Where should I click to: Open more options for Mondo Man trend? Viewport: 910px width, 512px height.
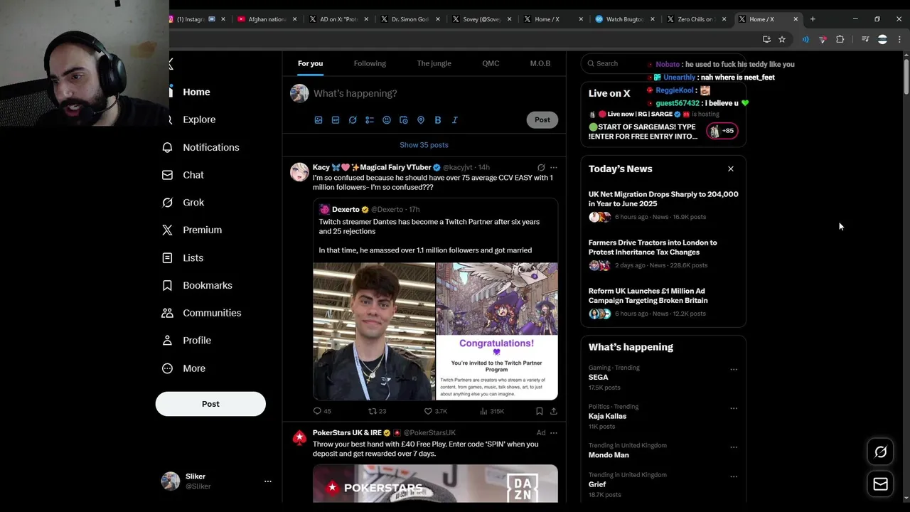(734, 447)
